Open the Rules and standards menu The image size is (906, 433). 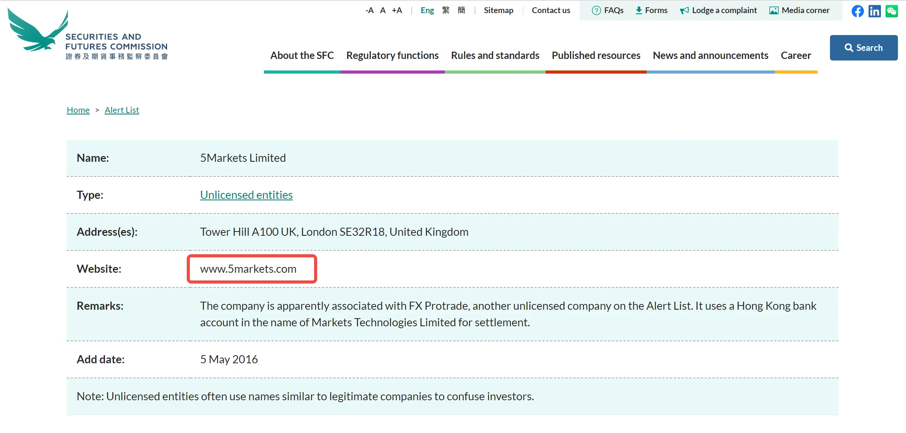495,55
